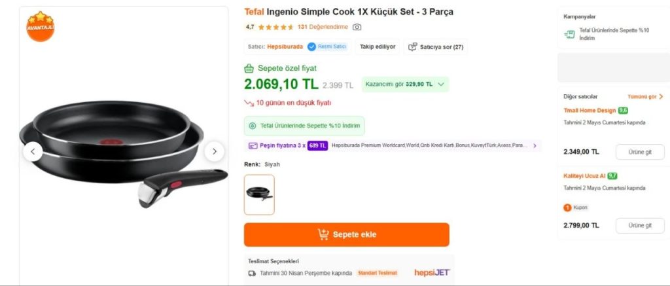The width and height of the screenshot is (670, 286).
Task: Expand the installment options chevron
Action: pos(535,146)
